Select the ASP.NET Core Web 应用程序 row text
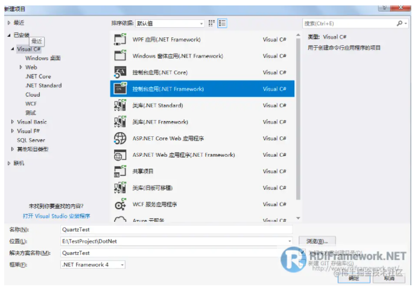This screenshot has width=415, height=287. click(x=168, y=138)
